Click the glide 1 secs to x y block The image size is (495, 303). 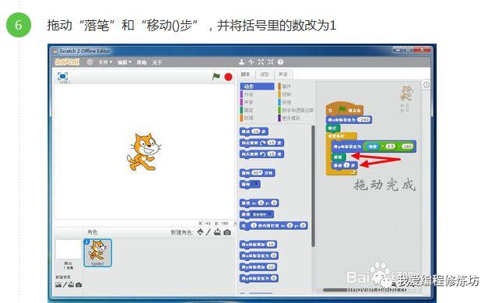point(273,226)
